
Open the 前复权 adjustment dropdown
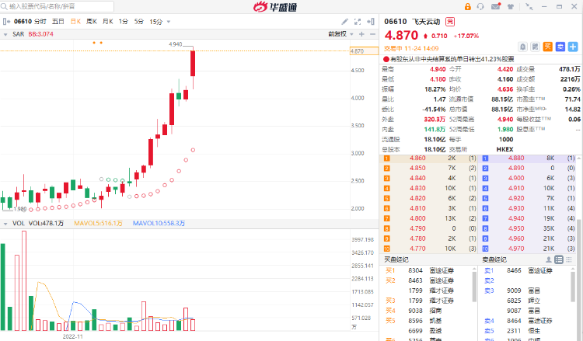click(340, 34)
